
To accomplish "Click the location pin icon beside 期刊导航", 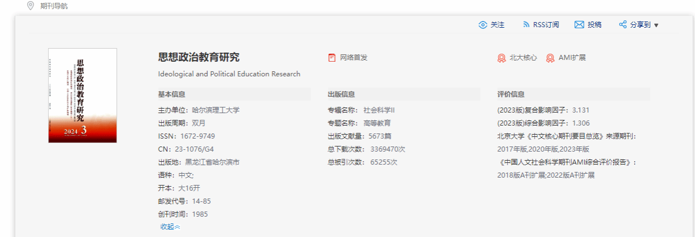I will [x=31, y=6].
